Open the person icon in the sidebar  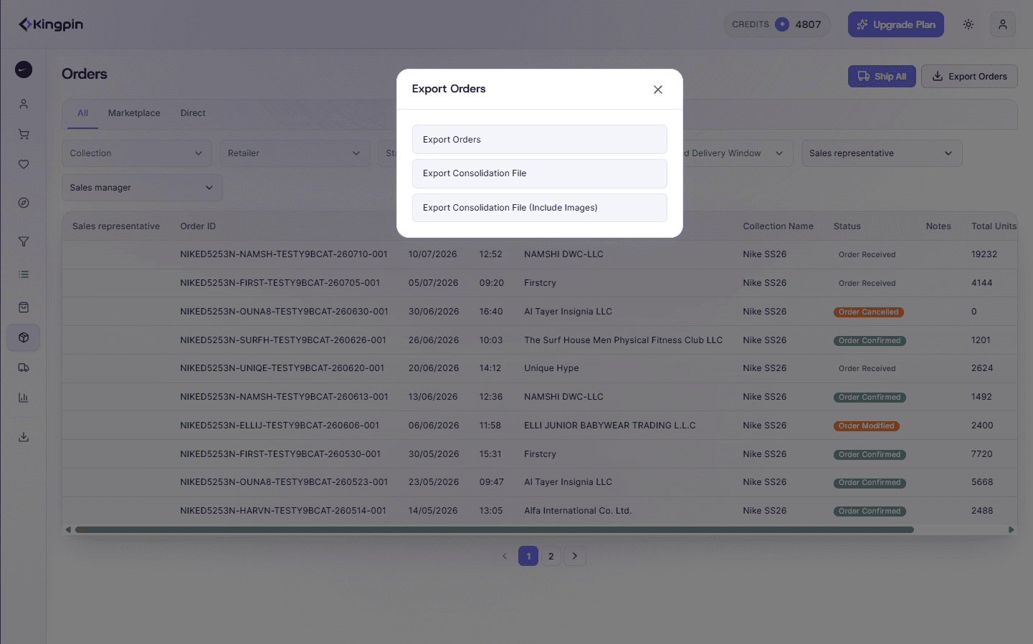point(24,104)
